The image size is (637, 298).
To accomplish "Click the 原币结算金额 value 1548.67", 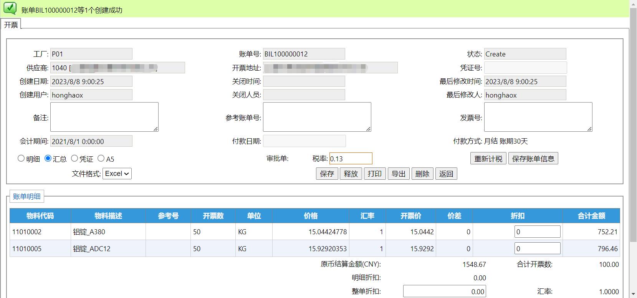I will point(474,265).
